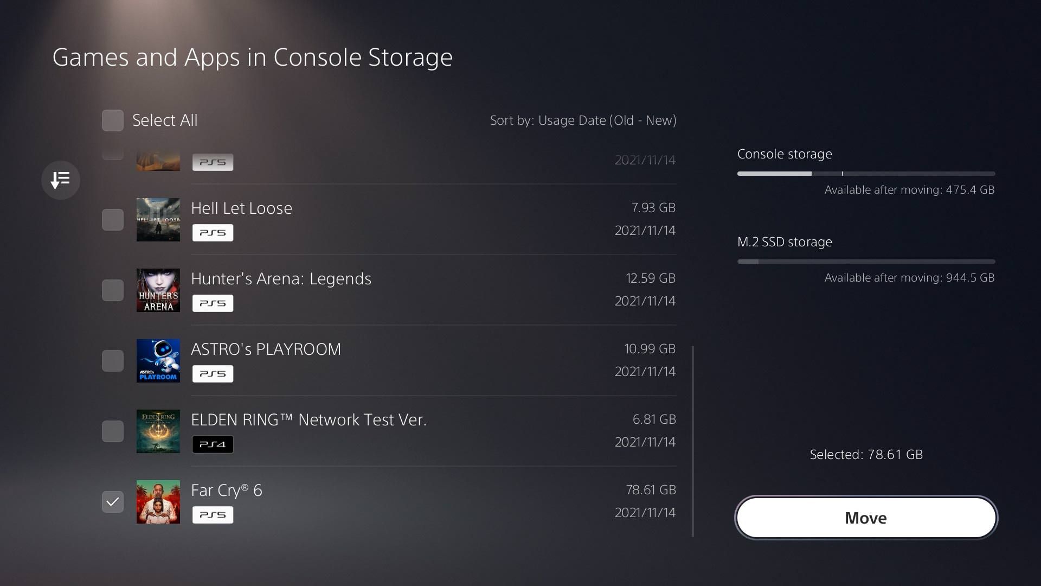Click the Move button
The image size is (1041, 586).
(866, 518)
